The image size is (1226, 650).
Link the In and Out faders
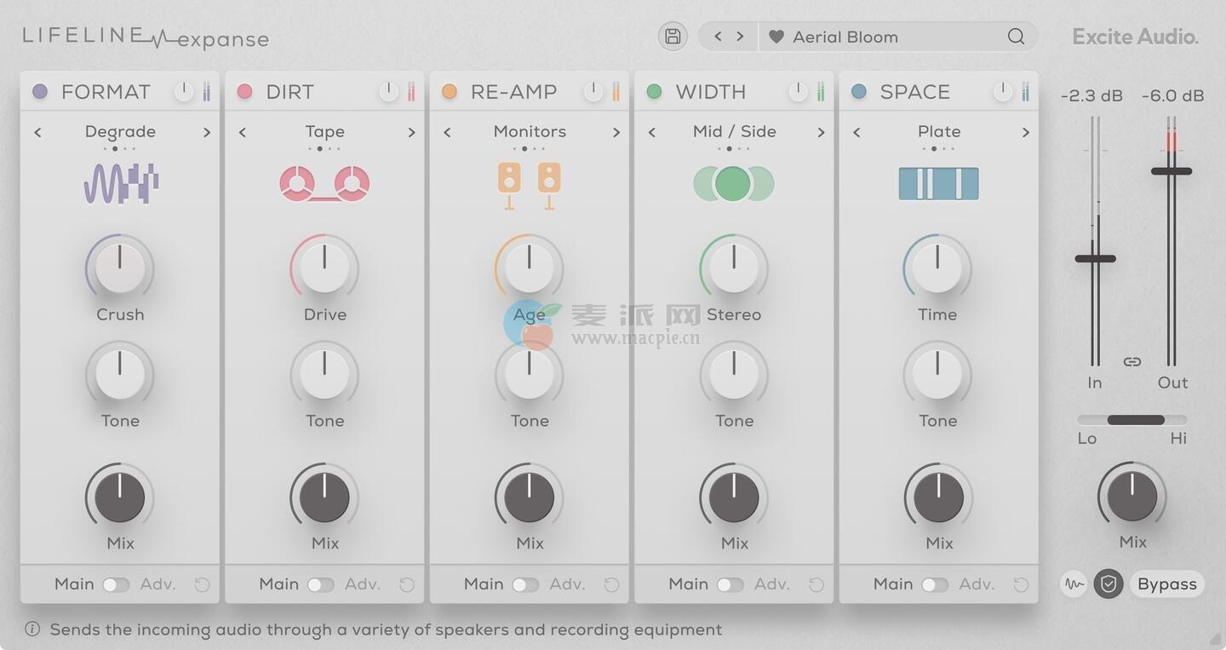click(1132, 362)
